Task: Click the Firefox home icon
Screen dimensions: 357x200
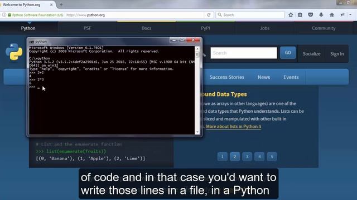Action: [x=332, y=15]
